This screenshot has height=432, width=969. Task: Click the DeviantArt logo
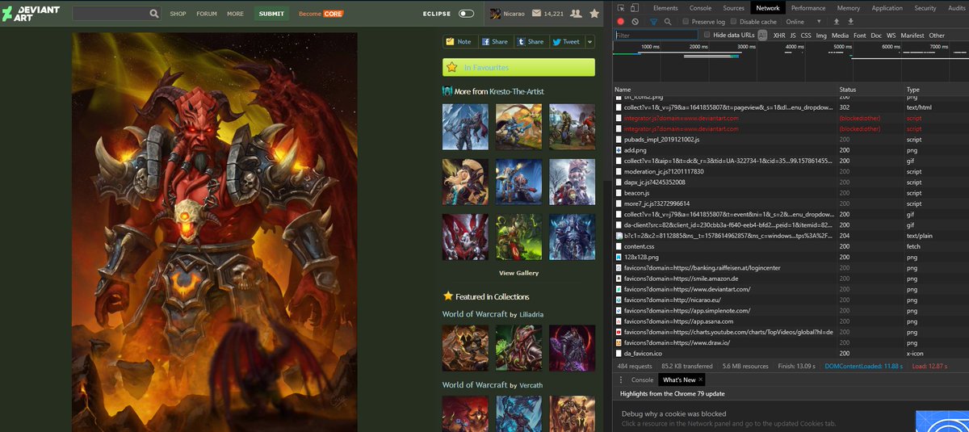point(31,14)
